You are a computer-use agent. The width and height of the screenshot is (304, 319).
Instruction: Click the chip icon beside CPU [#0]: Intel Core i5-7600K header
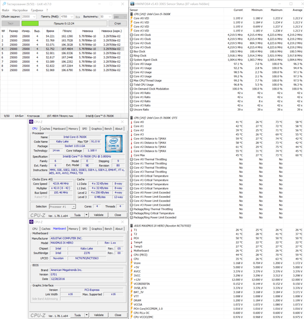point(131,14)
